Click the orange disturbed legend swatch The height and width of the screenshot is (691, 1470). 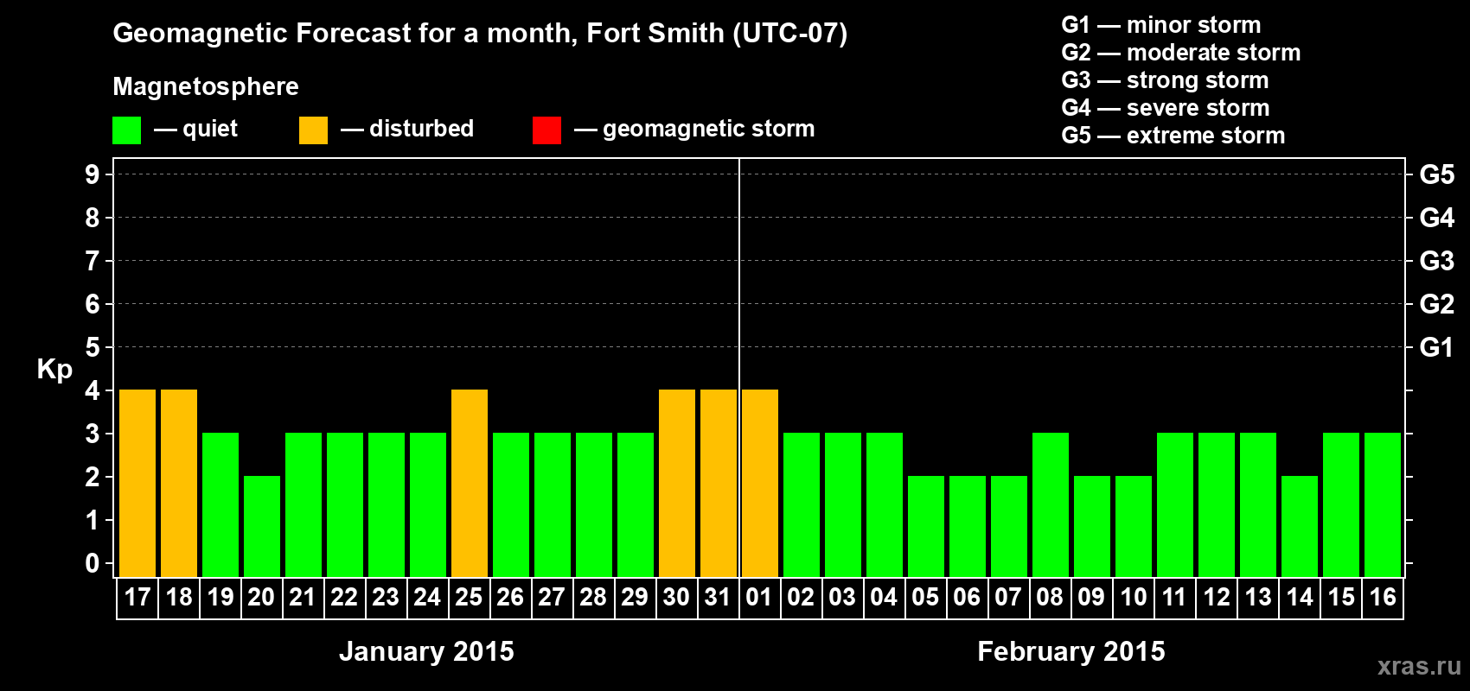[x=313, y=130]
